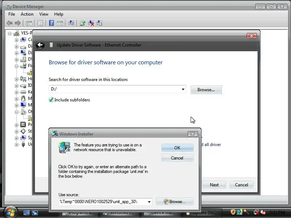
Task: Click the muted volume tray icon
Action: [263, 212]
